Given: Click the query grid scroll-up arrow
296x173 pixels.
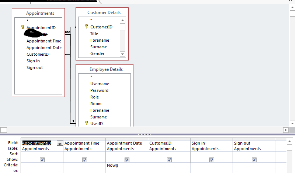Looking at the screenshot, I should click(x=290, y=141).
